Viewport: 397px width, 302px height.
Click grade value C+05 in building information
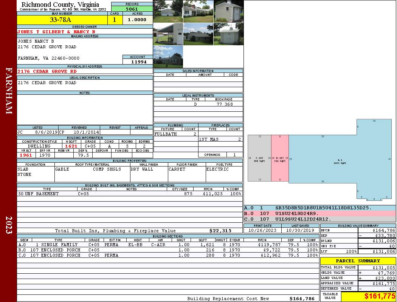pos(90,146)
